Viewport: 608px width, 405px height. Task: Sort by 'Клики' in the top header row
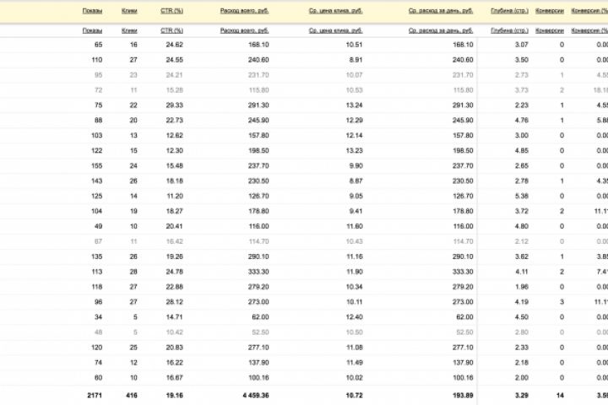(x=130, y=11)
